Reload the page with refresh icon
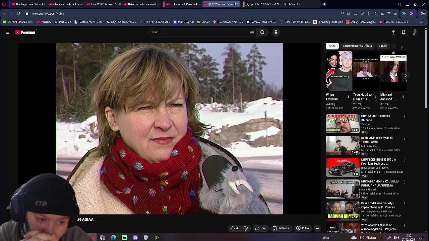The height and width of the screenshot is (241, 429). coord(18,13)
